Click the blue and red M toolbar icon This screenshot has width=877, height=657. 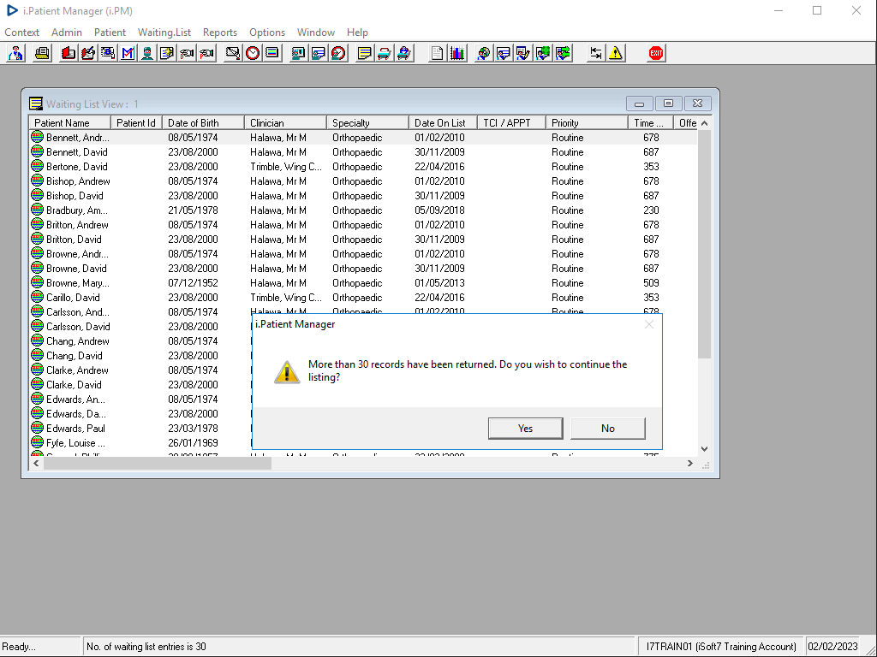pos(128,53)
